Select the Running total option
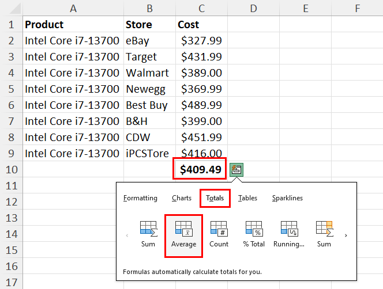The height and width of the screenshot is (289, 383). [289, 234]
